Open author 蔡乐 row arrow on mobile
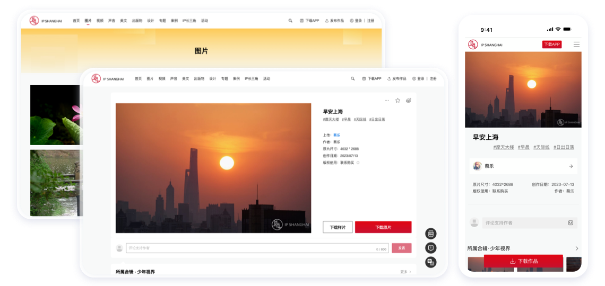 571,166
